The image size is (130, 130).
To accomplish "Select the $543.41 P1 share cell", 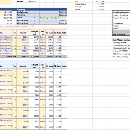I will (x=50, y=51).
